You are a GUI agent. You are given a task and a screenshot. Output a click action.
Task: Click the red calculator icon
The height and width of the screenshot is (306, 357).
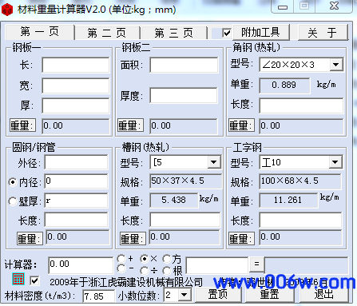18,279
